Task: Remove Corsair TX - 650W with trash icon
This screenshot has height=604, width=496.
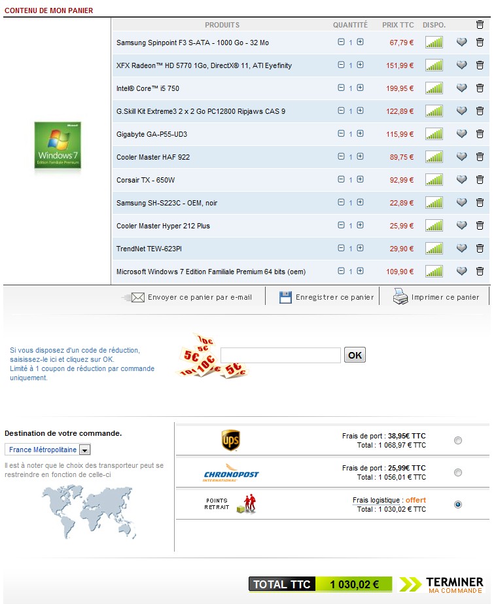Action: [x=480, y=180]
